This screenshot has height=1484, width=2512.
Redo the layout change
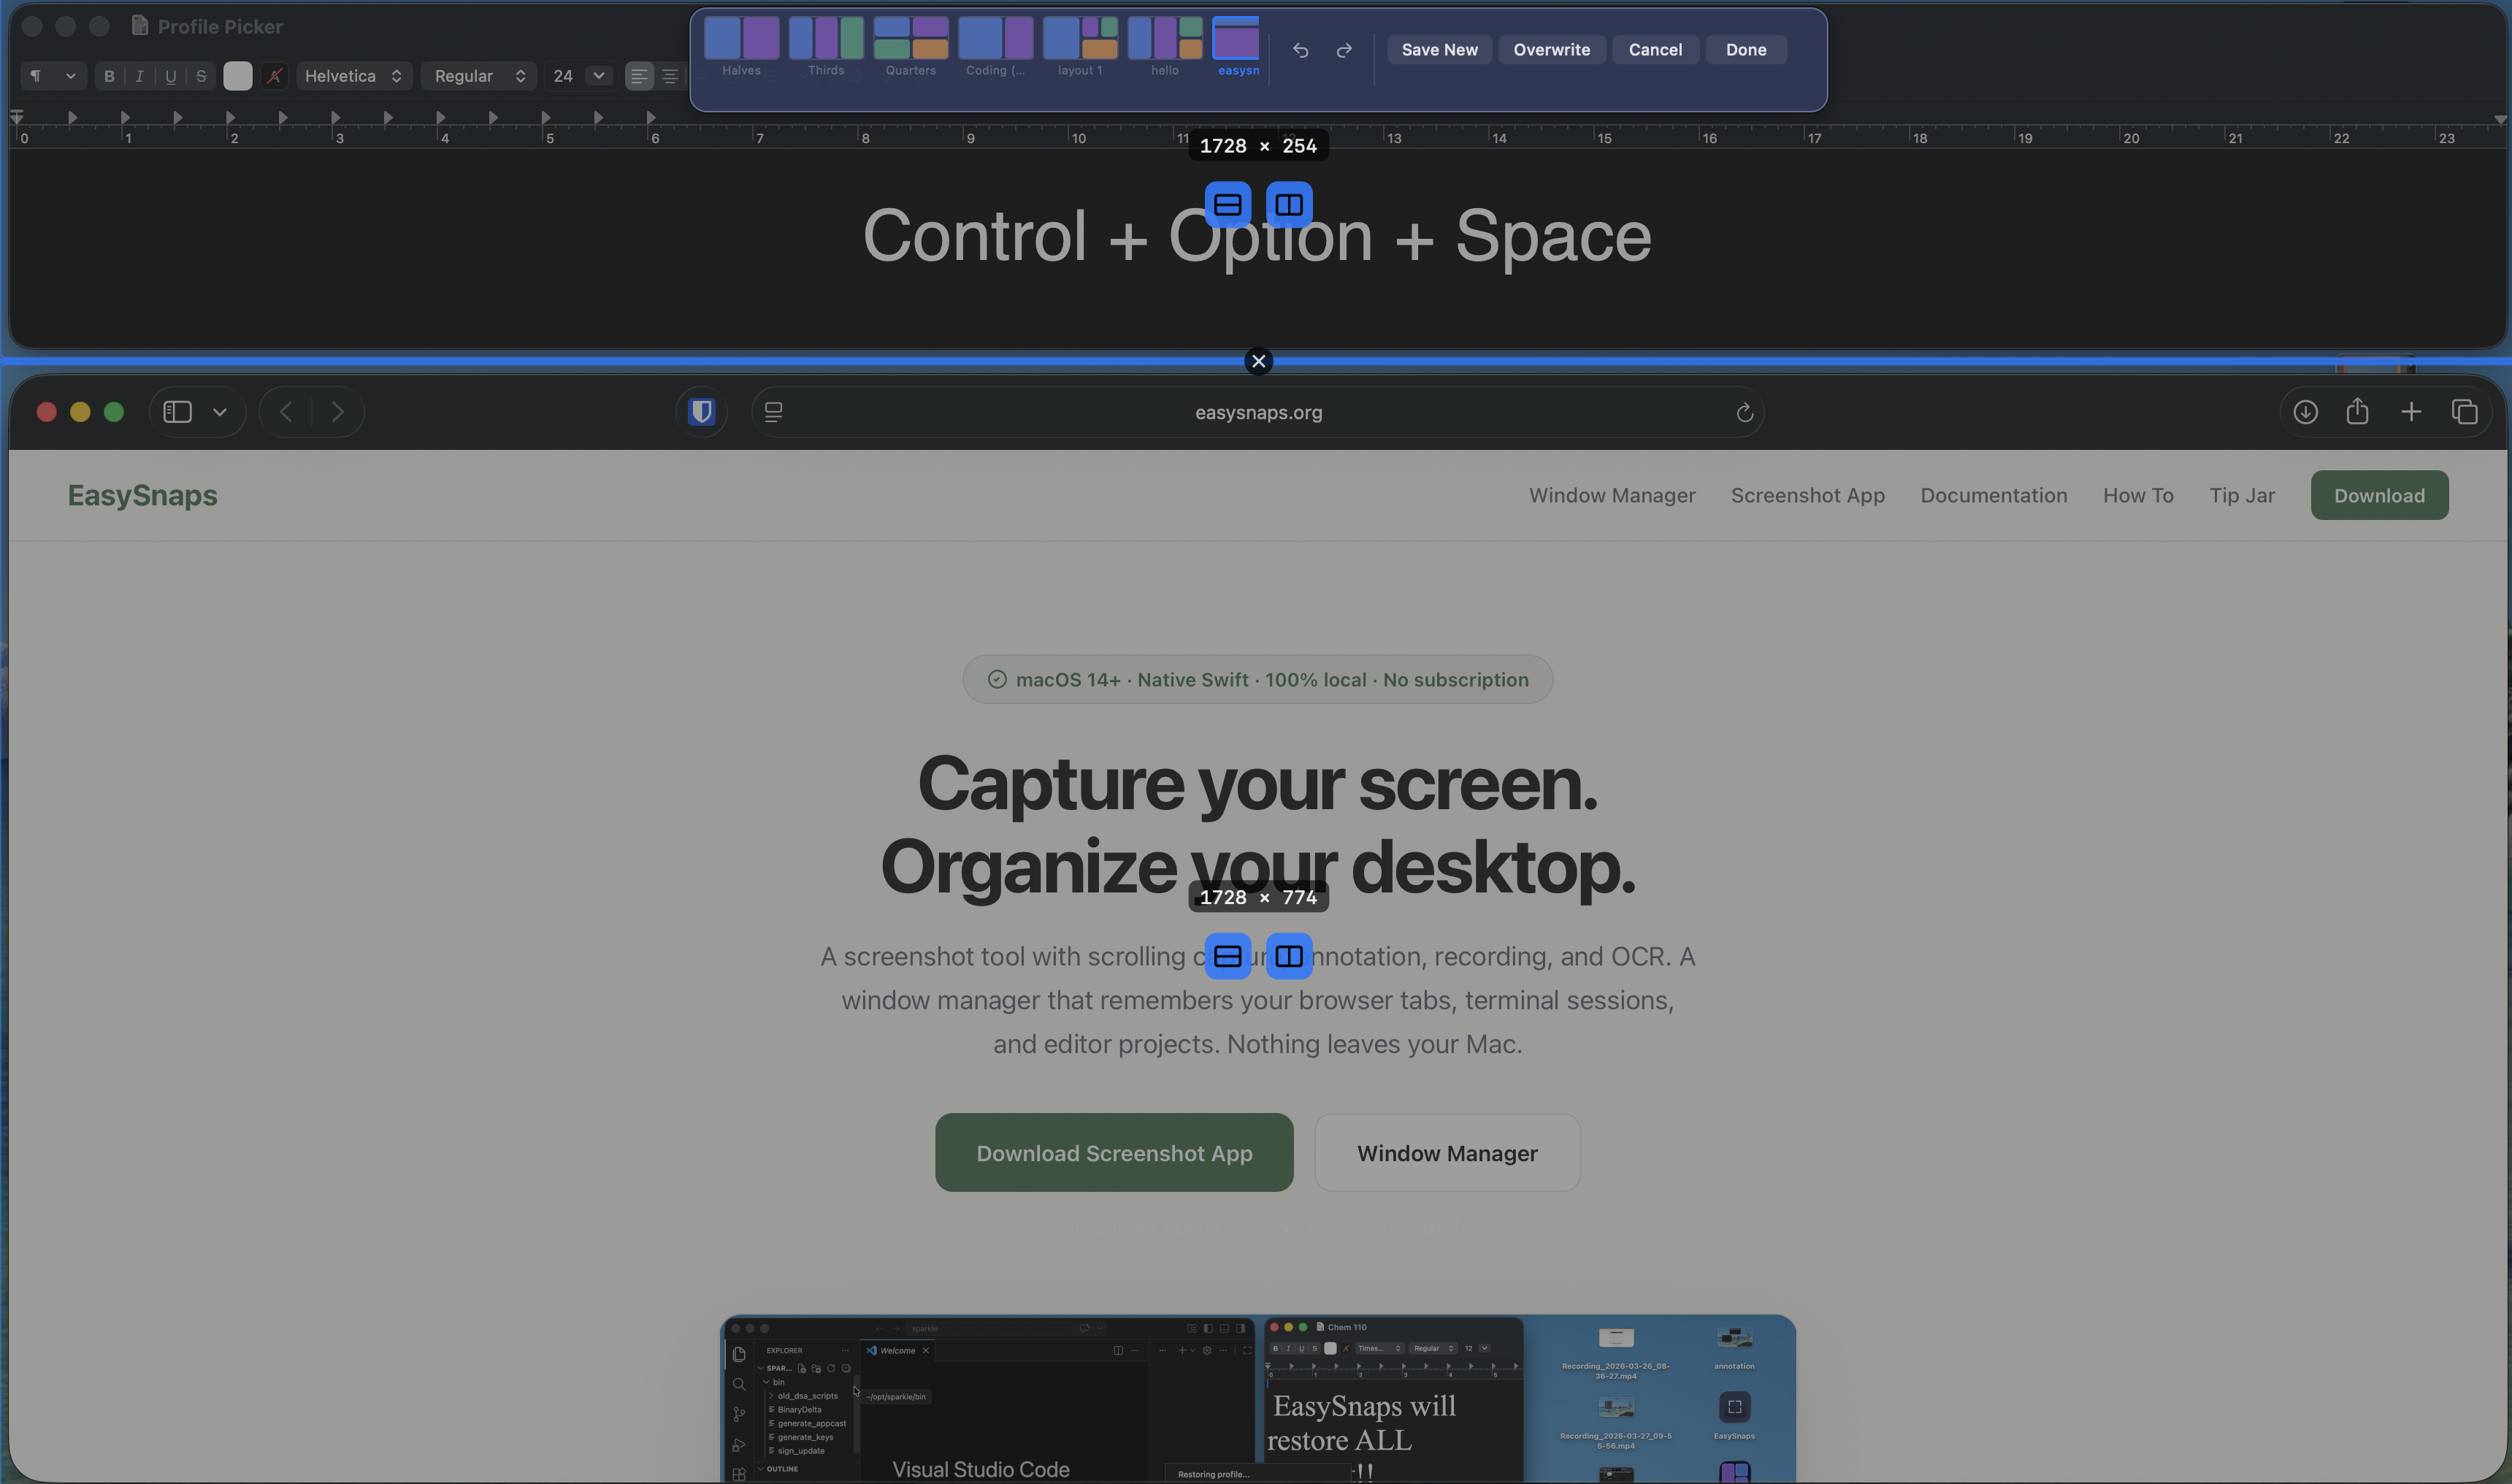coord(1344,50)
